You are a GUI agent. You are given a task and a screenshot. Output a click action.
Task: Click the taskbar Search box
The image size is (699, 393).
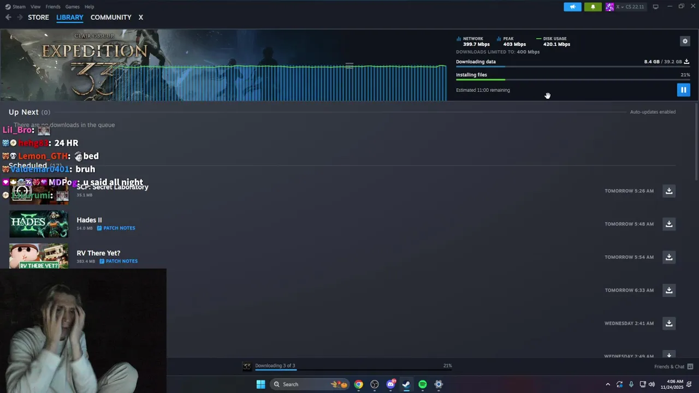[310, 384]
